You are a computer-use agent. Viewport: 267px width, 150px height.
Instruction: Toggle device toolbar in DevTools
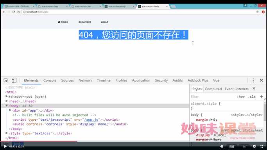[14, 80]
